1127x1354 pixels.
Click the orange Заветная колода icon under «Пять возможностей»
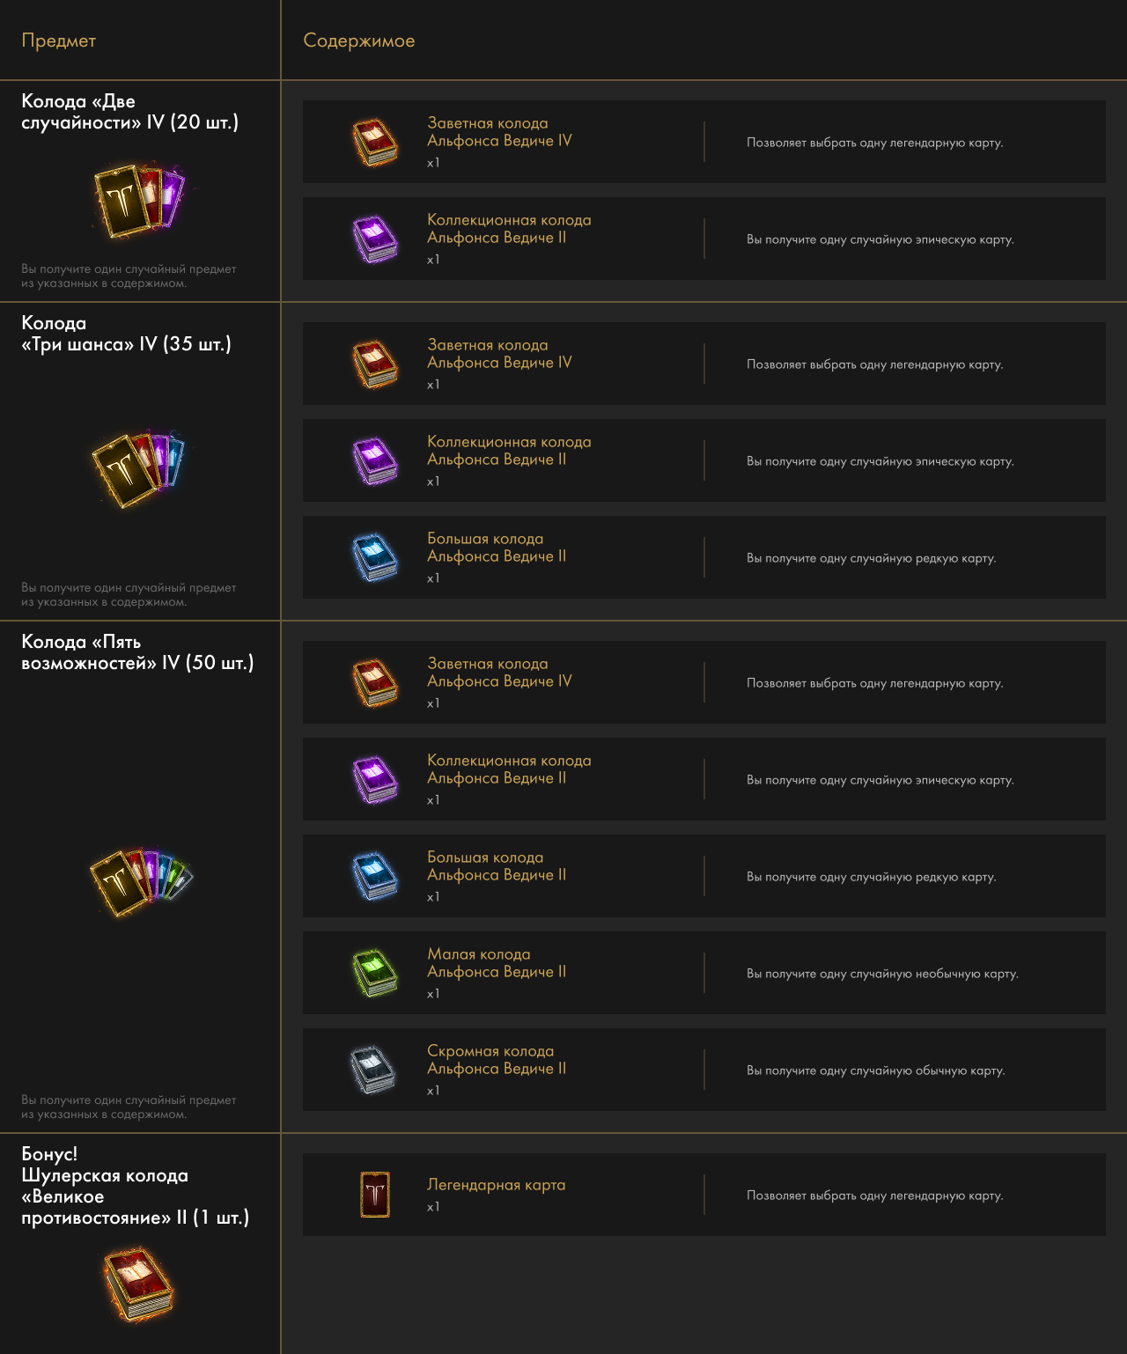tap(375, 682)
